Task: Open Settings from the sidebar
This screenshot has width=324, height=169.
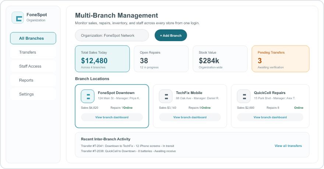Action: (33, 94)
